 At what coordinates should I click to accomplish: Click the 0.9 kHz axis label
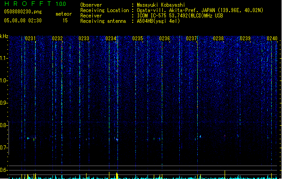(4, 103)
